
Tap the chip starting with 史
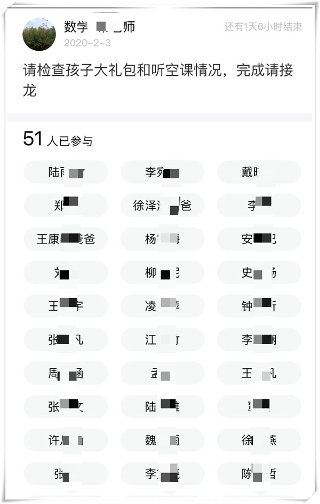[x=259, y=273]
